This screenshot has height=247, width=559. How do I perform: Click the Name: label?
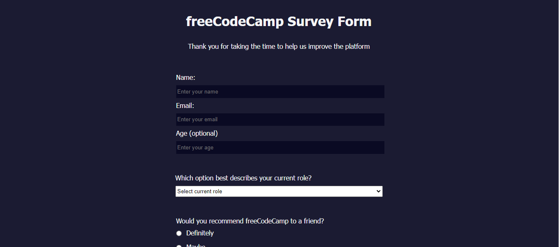(x=185, y=78)
